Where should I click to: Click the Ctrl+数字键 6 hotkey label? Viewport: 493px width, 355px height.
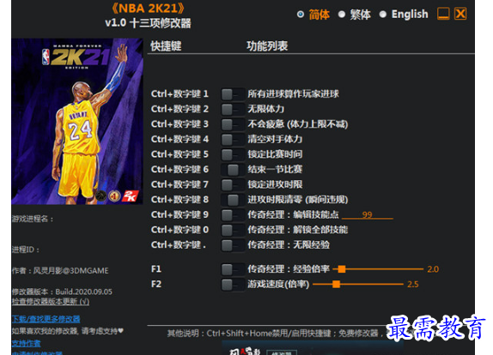tap(180, 169)
